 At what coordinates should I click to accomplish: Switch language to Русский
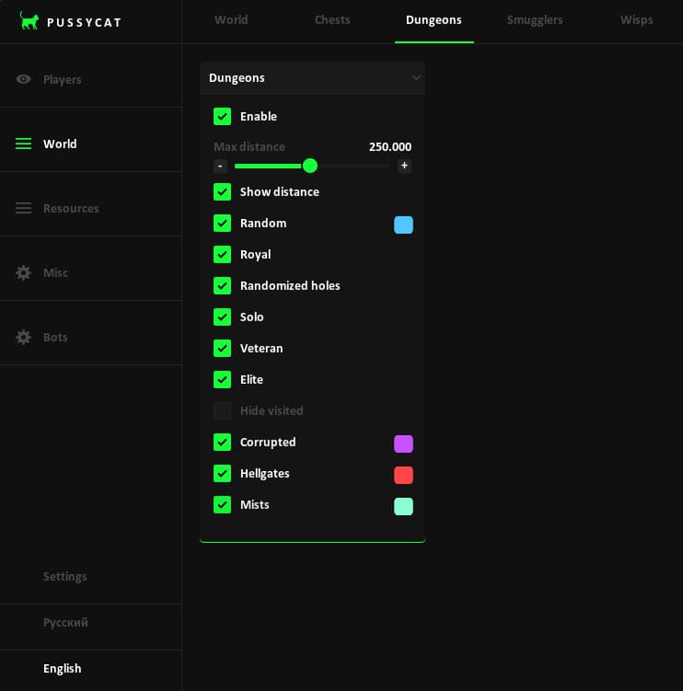(x=65, y=623)
